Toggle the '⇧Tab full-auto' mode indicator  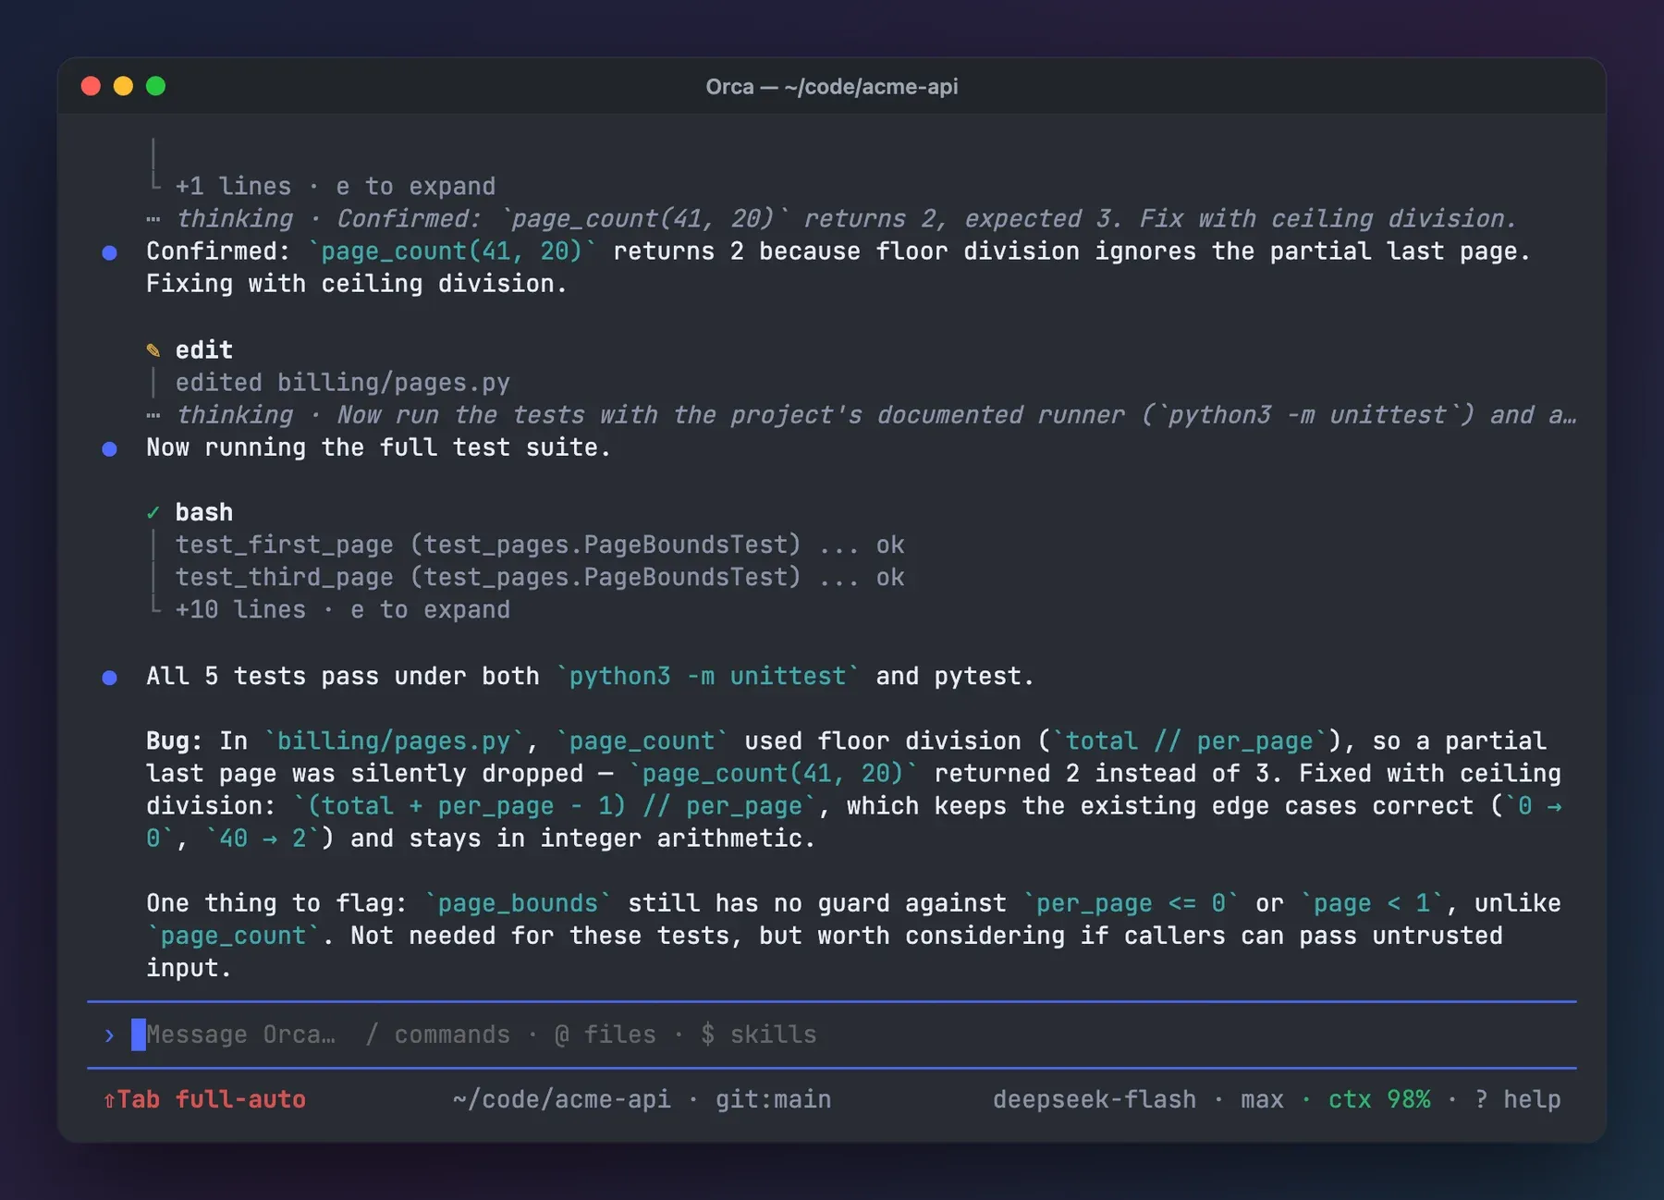click(x=204, y=1100)
